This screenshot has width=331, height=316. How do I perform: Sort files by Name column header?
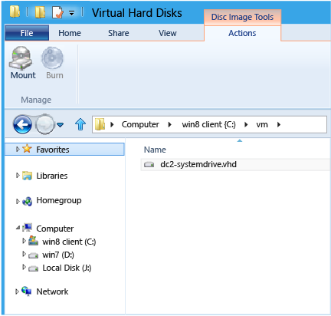pos(155,150)
